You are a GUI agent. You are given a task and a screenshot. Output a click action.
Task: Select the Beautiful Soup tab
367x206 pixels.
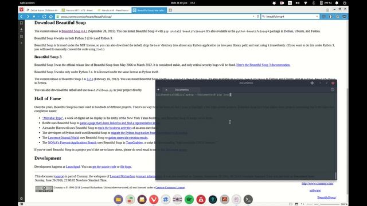149,10
